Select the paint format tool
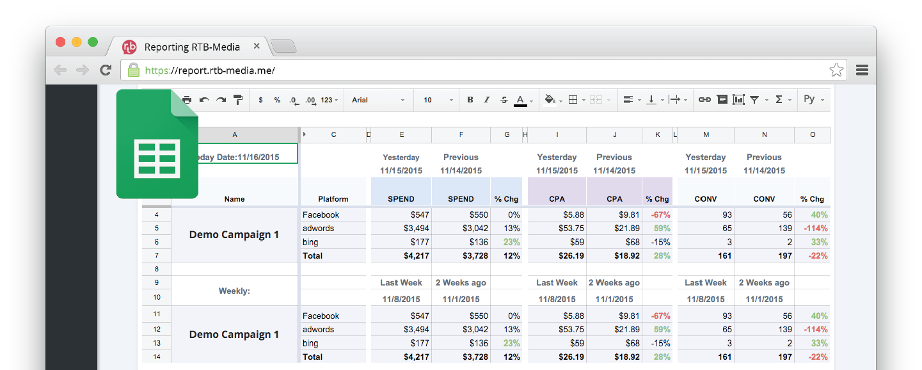The width and height of the screenshot is (922, 370). pyautogui.click(x=238, y=100)
